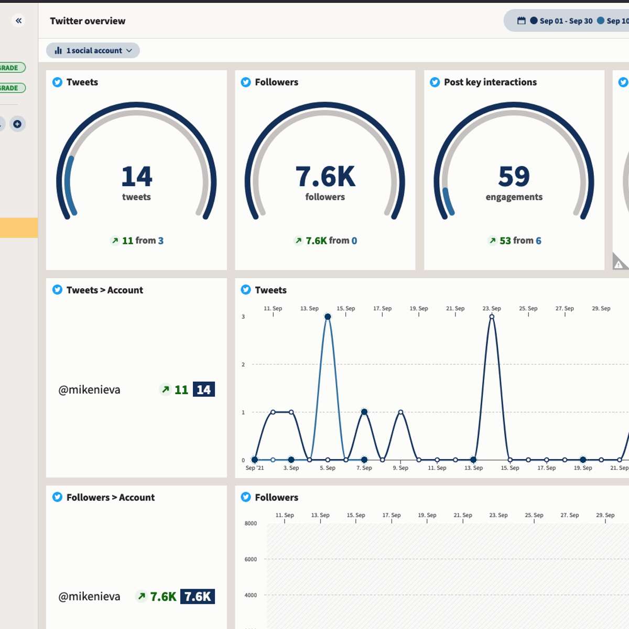Collapse the sidebar with double-chevron icon
Viewport: 629px width, 629px height.
click(x=18, y=21)
